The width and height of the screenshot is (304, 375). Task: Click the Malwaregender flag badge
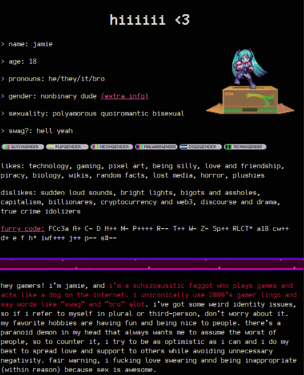[156, 146]
